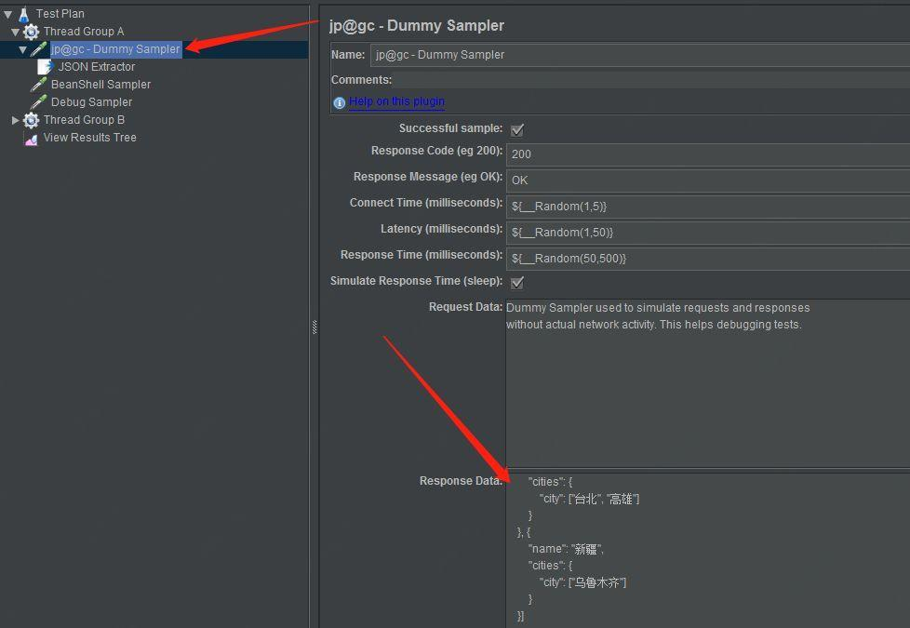Toggle the Successful sample checkbox
Image resolution: width=910 pixels, height=628 pixels.
517,129
